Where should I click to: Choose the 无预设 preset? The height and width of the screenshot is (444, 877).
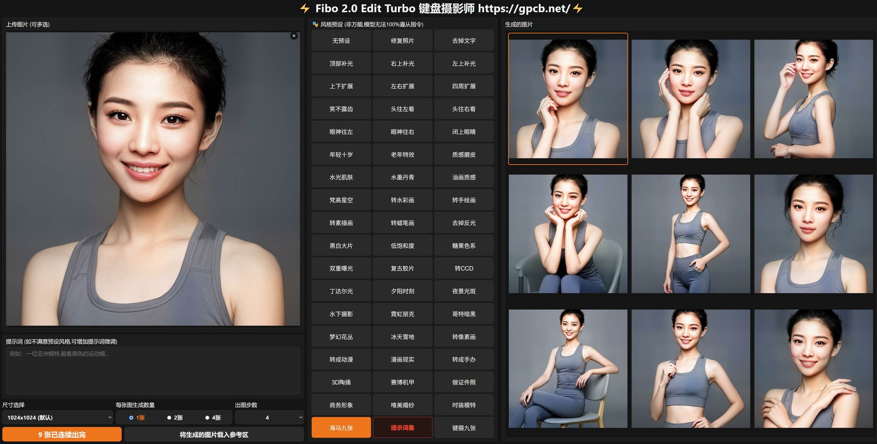pos(341,41)
